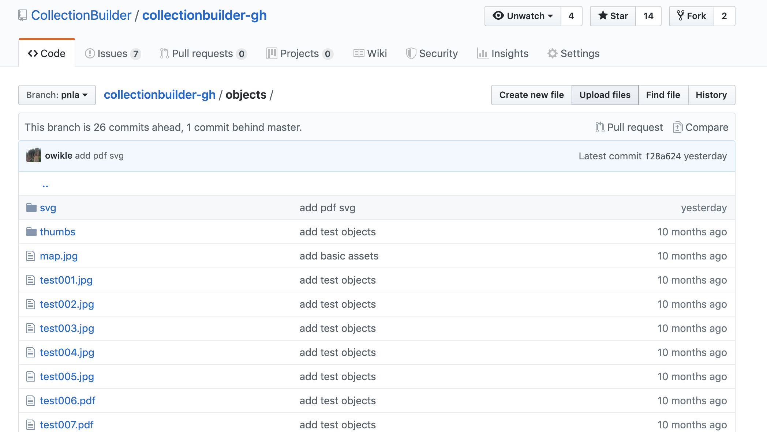Open commit hash f28a624 link
The height and width of the screenshot is (432, 767).
[663, 156]
